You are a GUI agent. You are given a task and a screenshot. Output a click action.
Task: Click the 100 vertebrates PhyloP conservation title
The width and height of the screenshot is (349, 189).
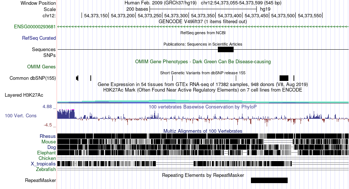203,107
